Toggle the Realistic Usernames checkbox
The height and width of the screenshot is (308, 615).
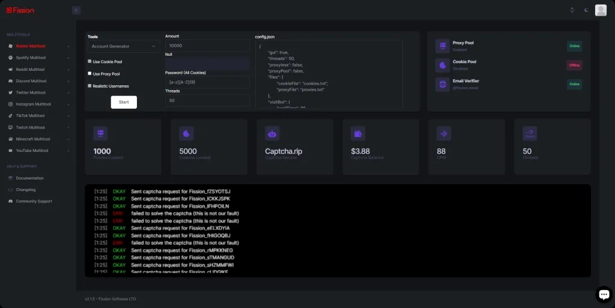[90, 86]
